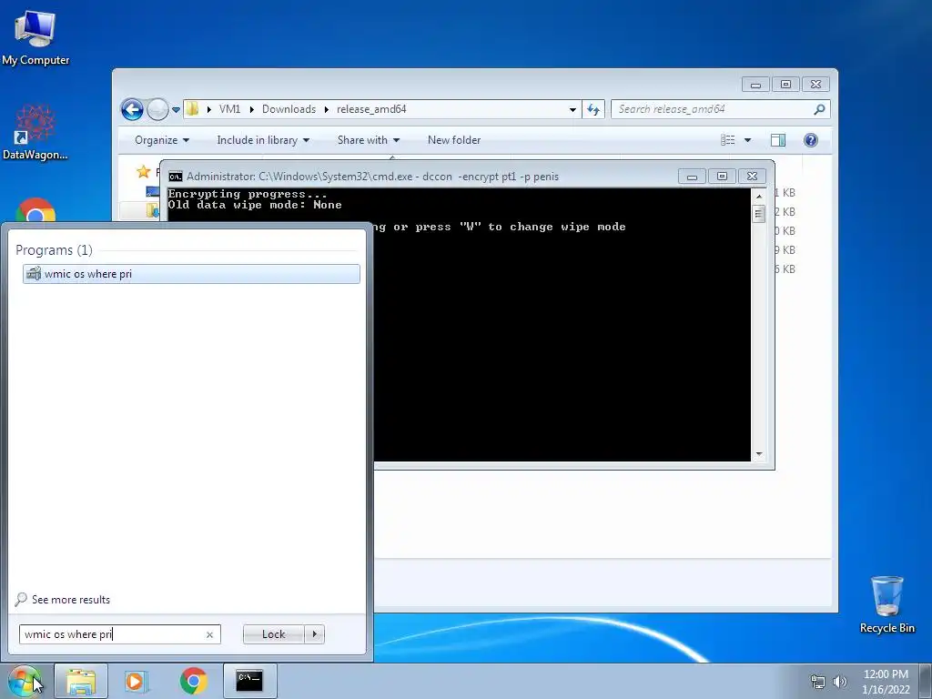Open File Explorer from taskbar

[81, 681]
